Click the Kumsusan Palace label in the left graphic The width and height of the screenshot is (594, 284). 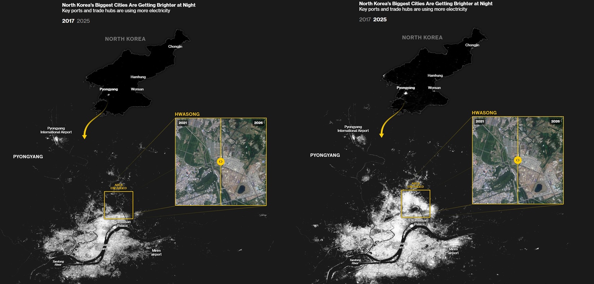[123, 224]
